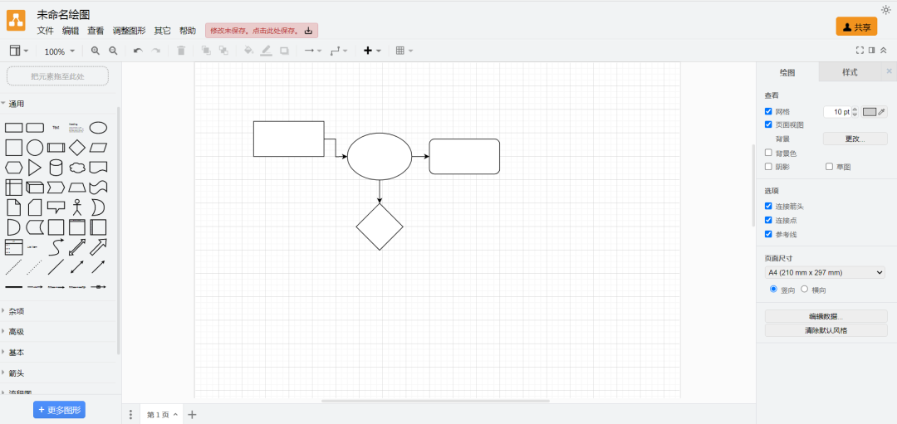Expand the 杂项 shape category
Screen dimensions: 897x424
click(17, 311)
